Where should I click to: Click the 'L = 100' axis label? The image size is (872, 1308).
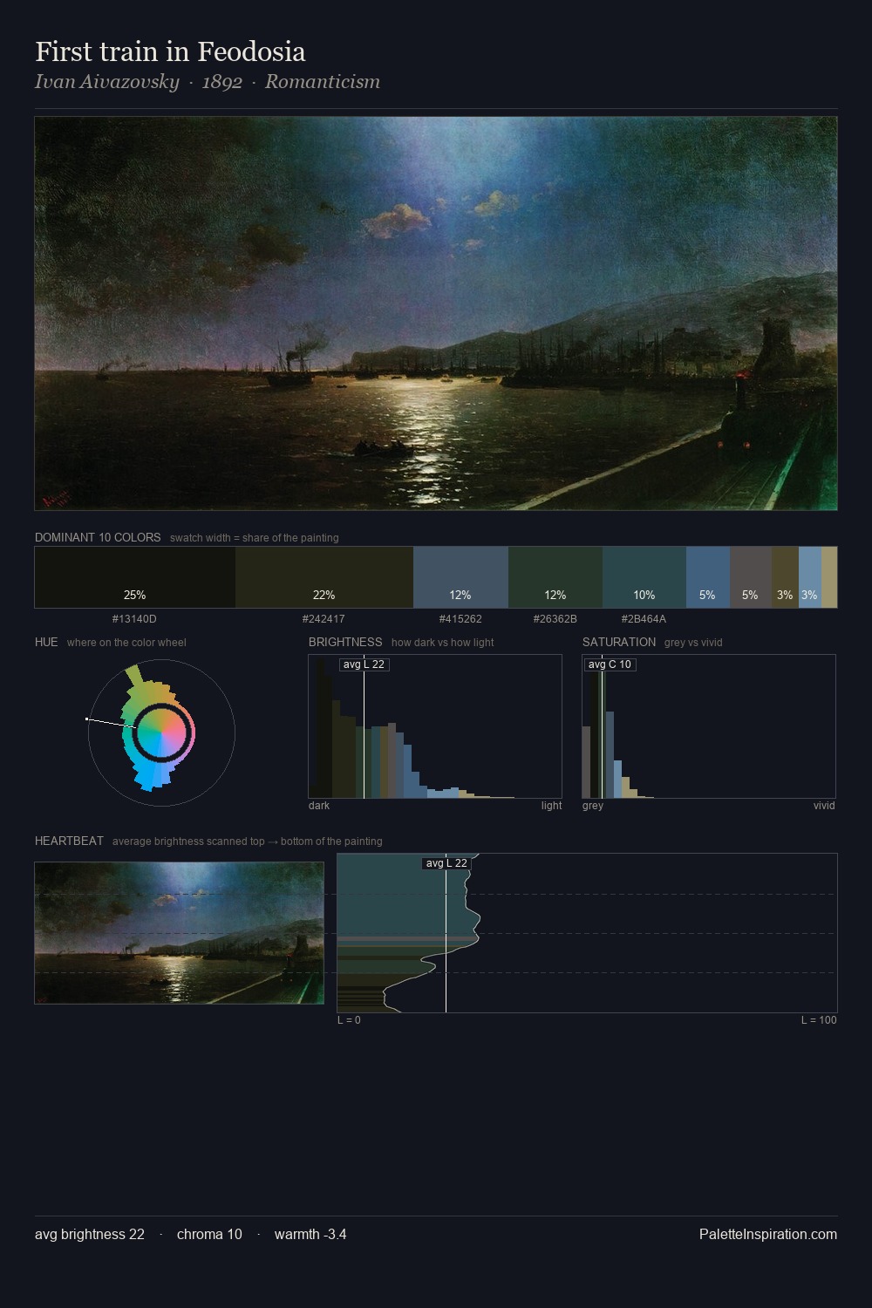(x=819, y=1020)
